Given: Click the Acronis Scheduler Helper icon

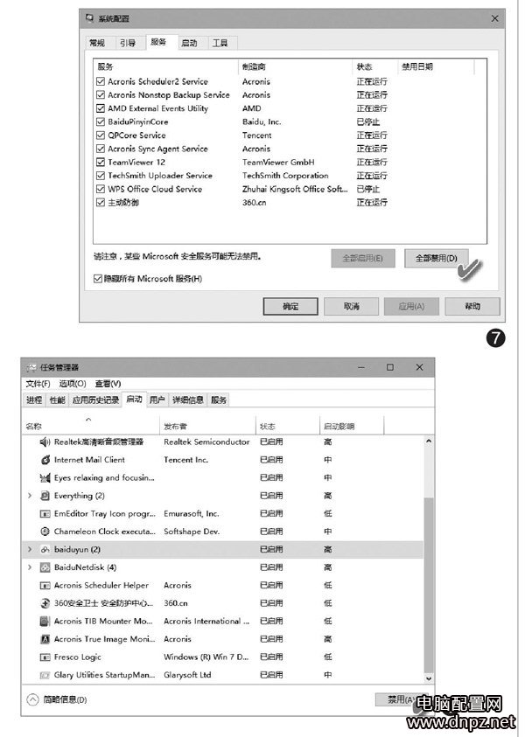Looking at the screenshot, I should pos(45,586).
